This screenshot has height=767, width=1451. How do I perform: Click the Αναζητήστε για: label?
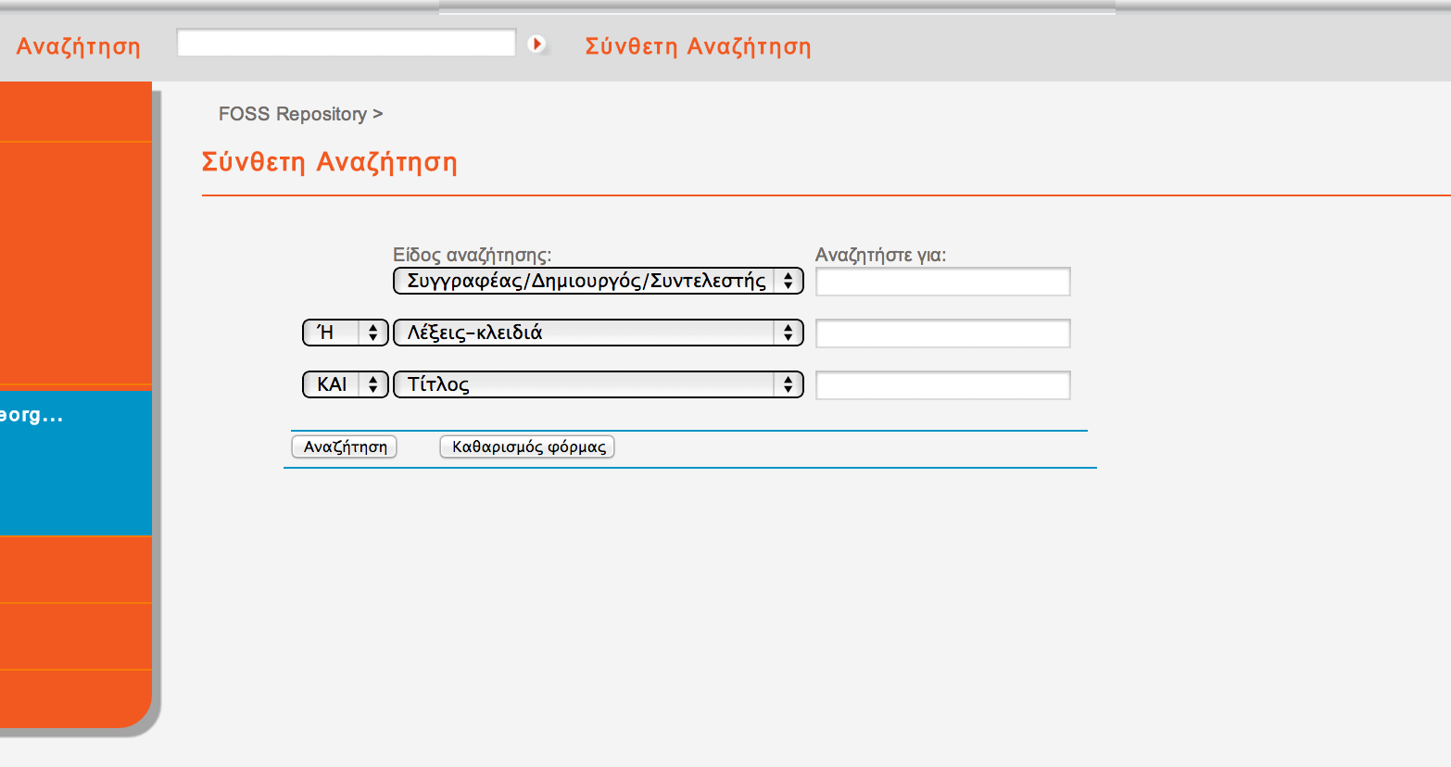point(881,255)
